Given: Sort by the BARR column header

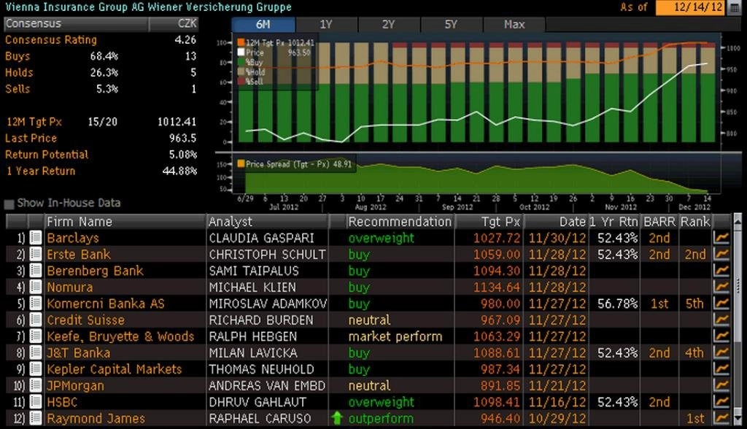Looking at the screenshot, I should pos(659,222).
